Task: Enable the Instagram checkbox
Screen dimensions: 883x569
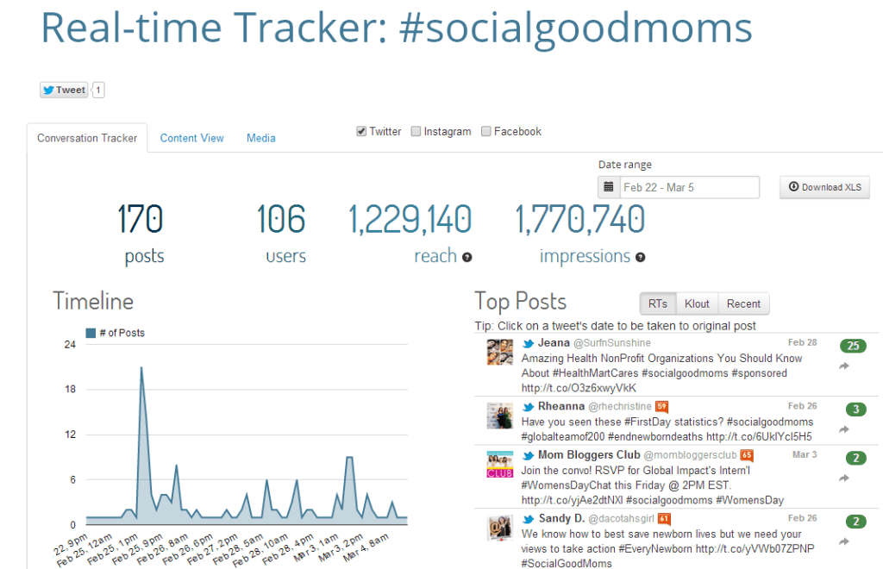Action: pyautogui.click(x=416, y=132)
